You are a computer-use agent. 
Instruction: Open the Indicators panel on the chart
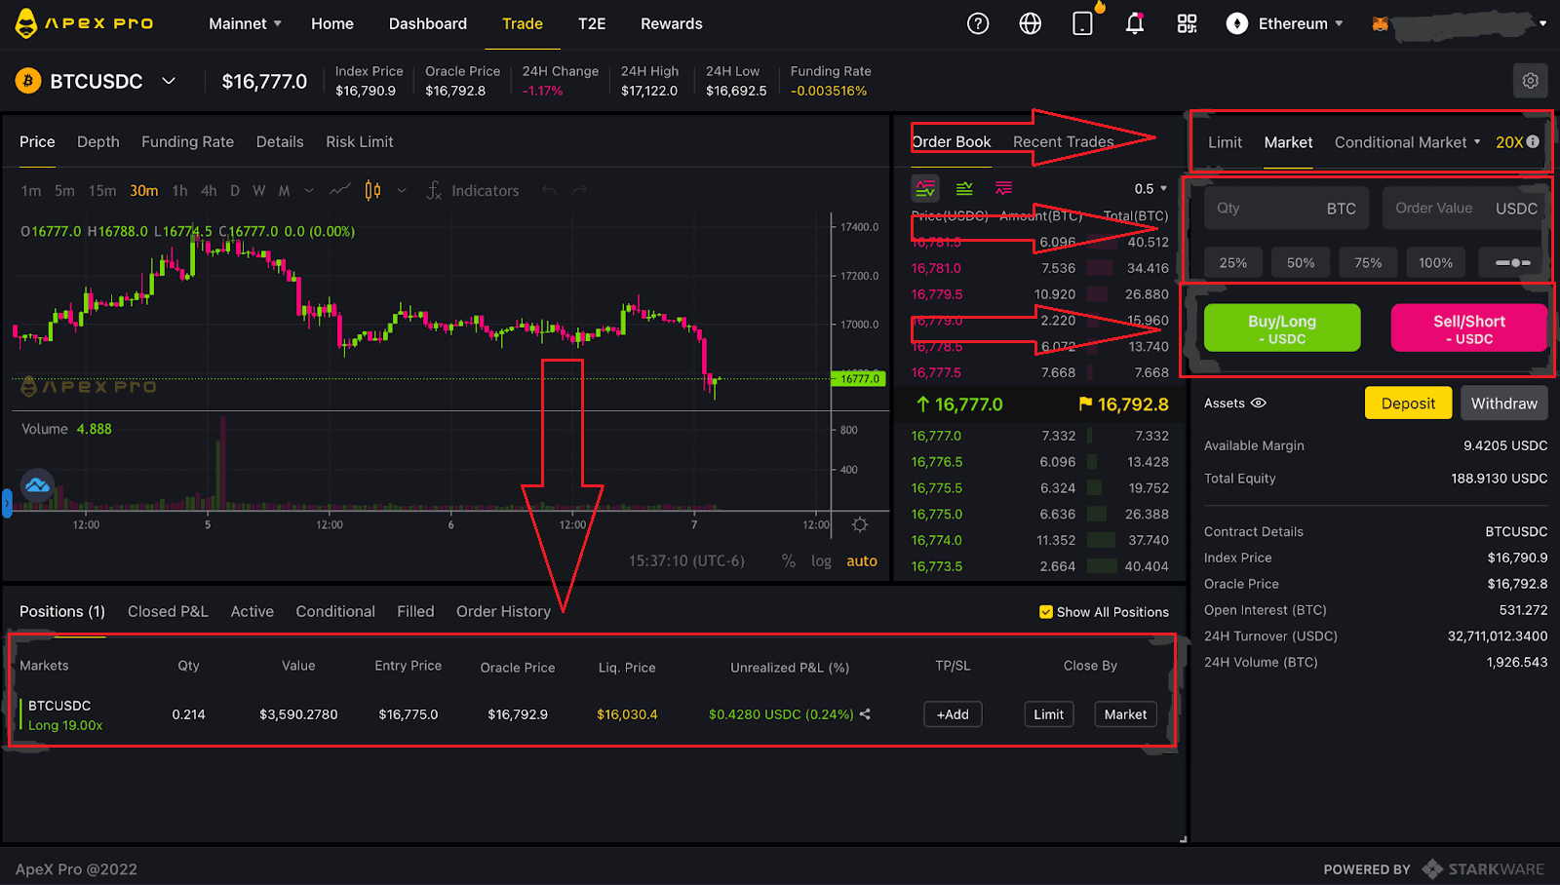click(x=485, y=190)
